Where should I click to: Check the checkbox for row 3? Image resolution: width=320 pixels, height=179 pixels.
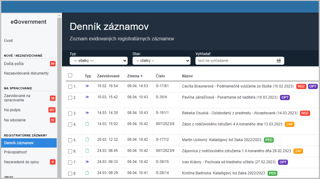70,113
